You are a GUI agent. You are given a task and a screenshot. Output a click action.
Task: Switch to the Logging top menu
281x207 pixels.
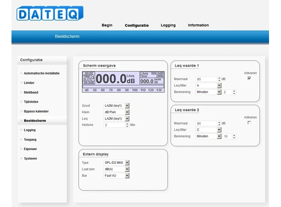(x=168, y=25)
